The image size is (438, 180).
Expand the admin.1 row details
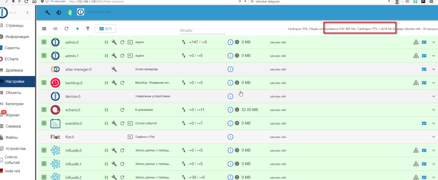coord(434,56)
